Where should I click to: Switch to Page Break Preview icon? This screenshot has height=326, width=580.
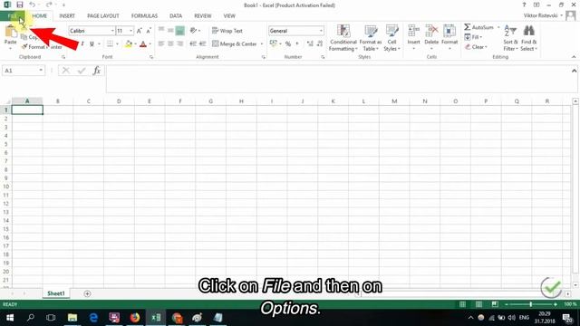click(495, 304)
